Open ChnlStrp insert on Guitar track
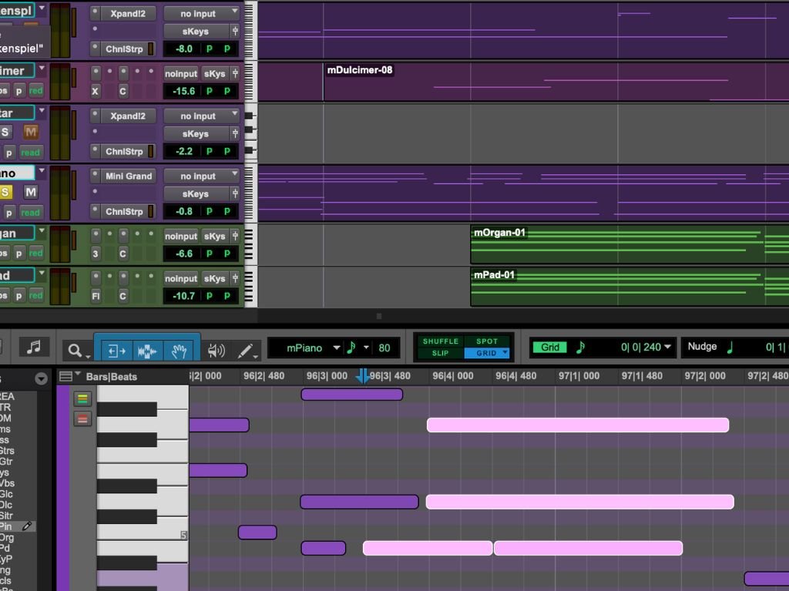Viewport: 789px width, 591px height. tap(124, 152)
